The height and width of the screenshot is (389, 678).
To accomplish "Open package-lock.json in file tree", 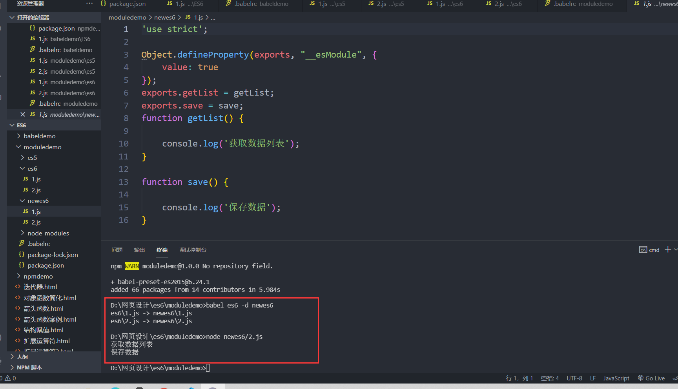I will click(x=54, y=255).
